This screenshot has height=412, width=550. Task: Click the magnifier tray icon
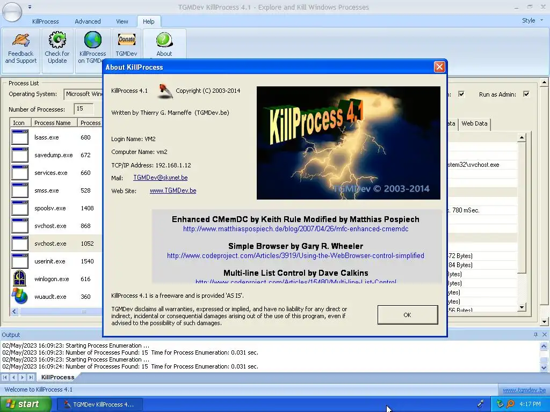[x=510, y=404]
